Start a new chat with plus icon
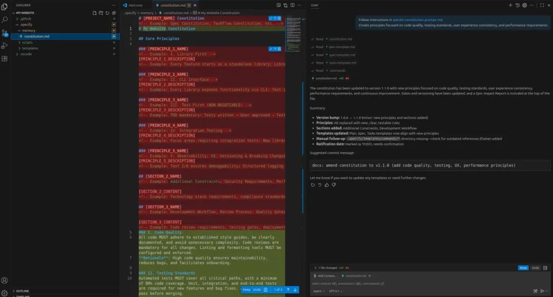 pos(511,5)
